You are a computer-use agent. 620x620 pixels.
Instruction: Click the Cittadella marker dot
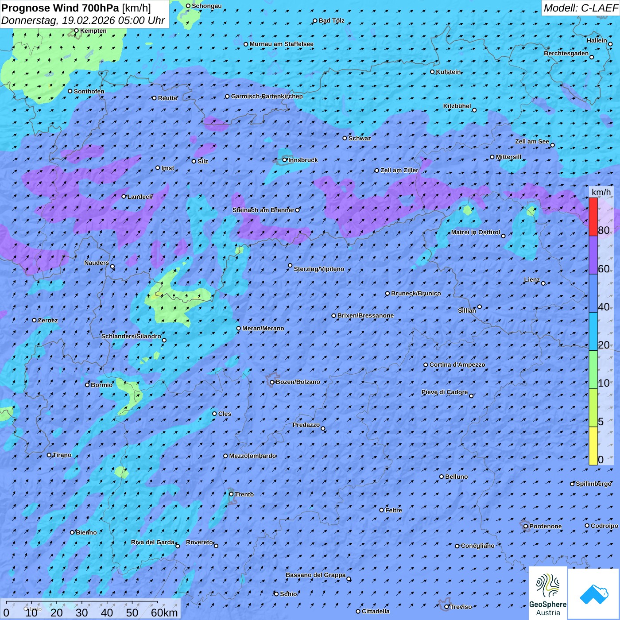(358, 612)
